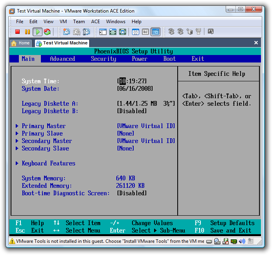This screenshot has height=255, width=272.
Task: Click the Extended Memory 261120 KB value
Action: (x=130, y=186)
